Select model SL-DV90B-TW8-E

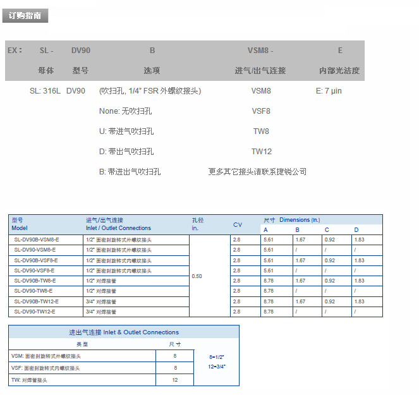click(x=35, y=281)
